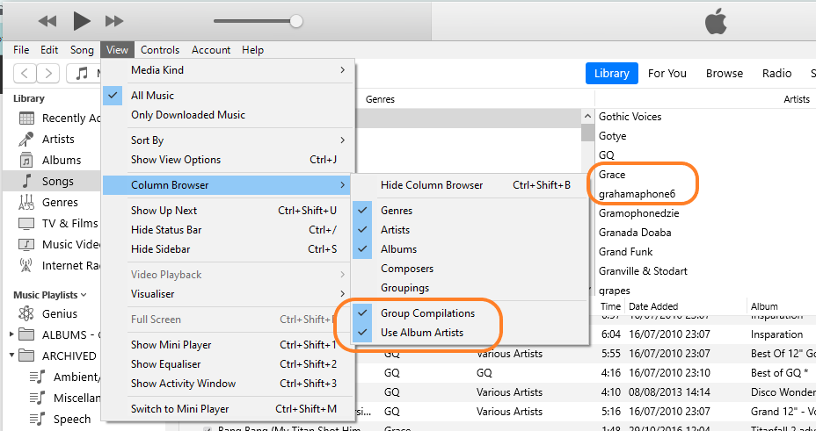
Task: Toggle Artists column in Column Browser
Action: pos(470,229)
